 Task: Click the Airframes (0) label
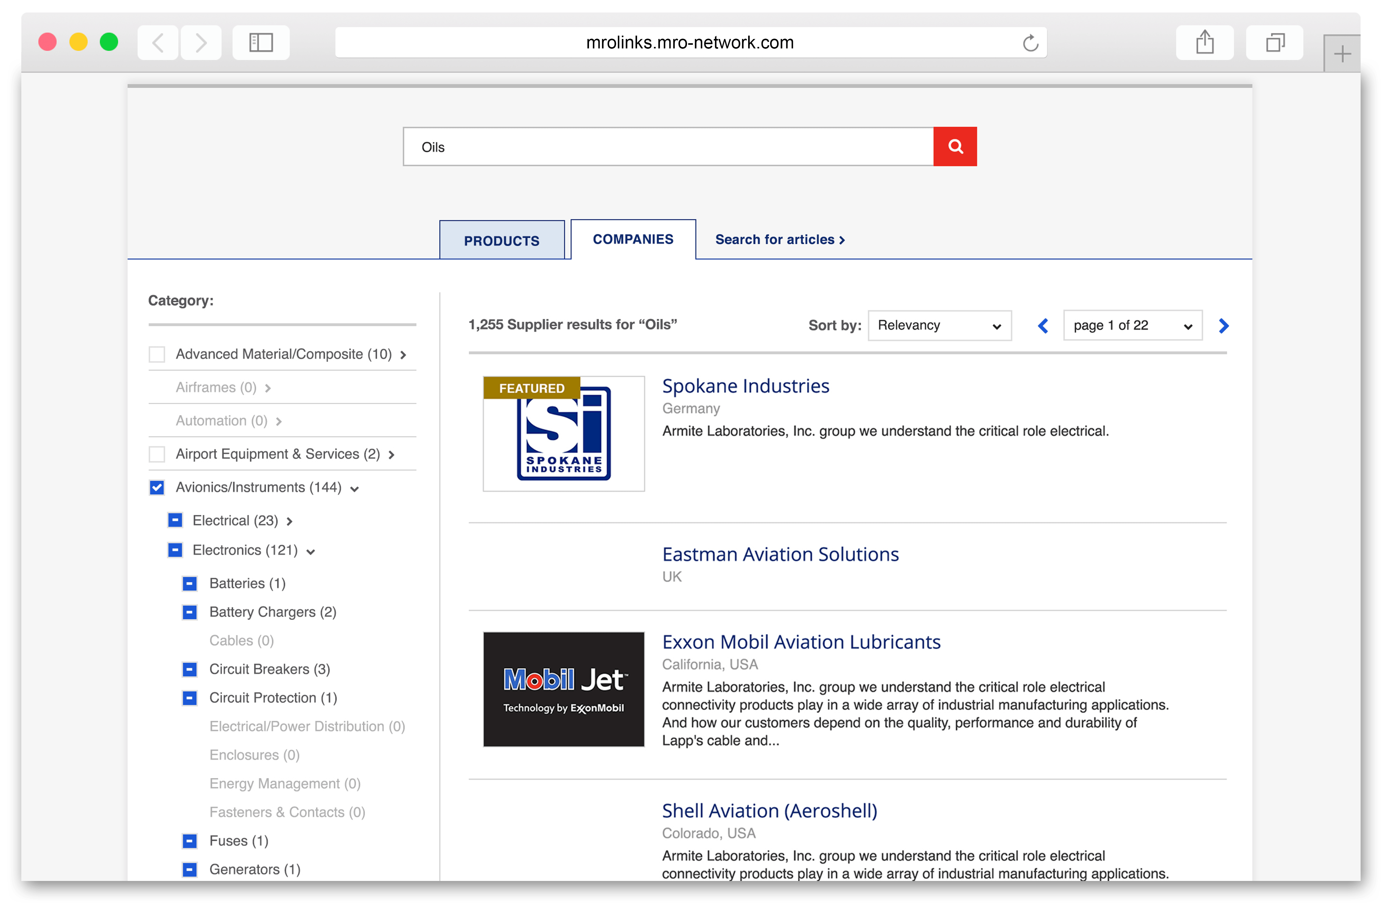[216, 387]
